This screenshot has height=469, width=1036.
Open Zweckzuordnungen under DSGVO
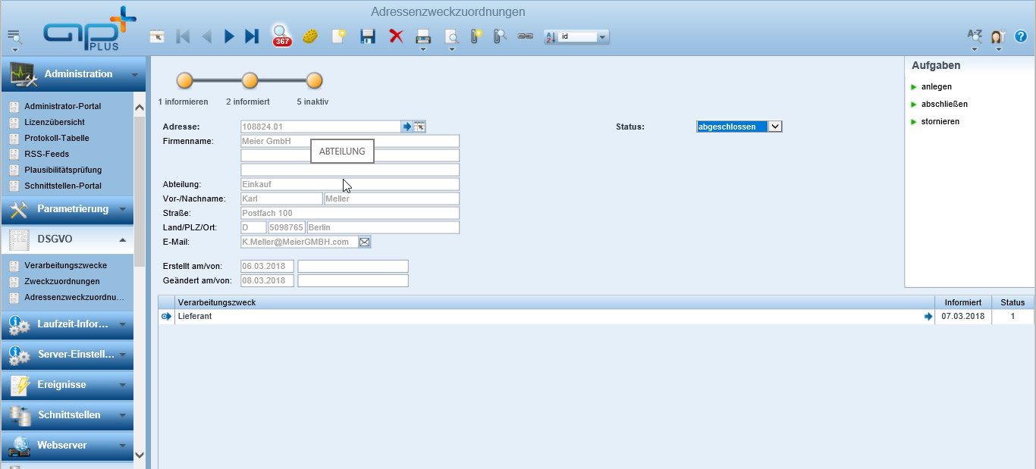[61, 281]
